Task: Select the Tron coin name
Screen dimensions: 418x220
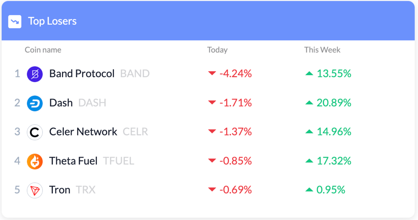Action: click(60, 190)
